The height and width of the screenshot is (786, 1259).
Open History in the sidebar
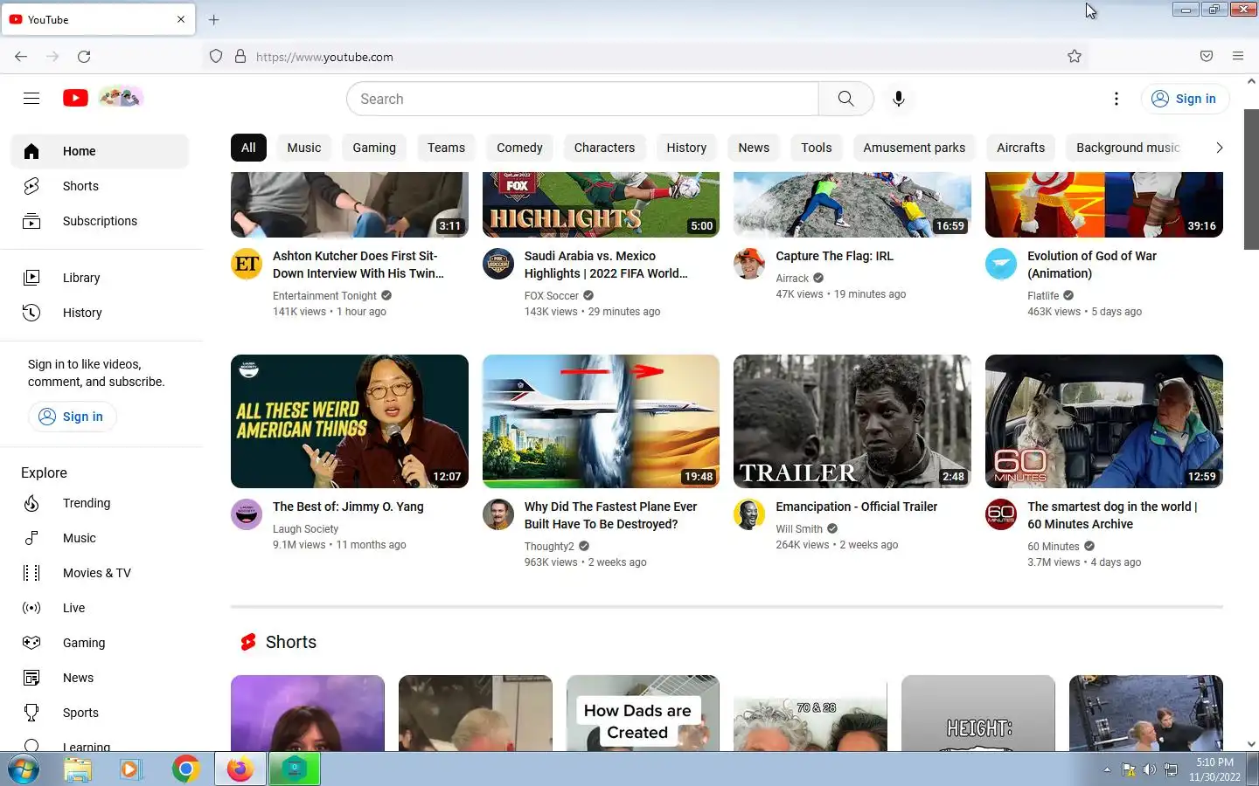pyautogui.click(x=100, y=313)
